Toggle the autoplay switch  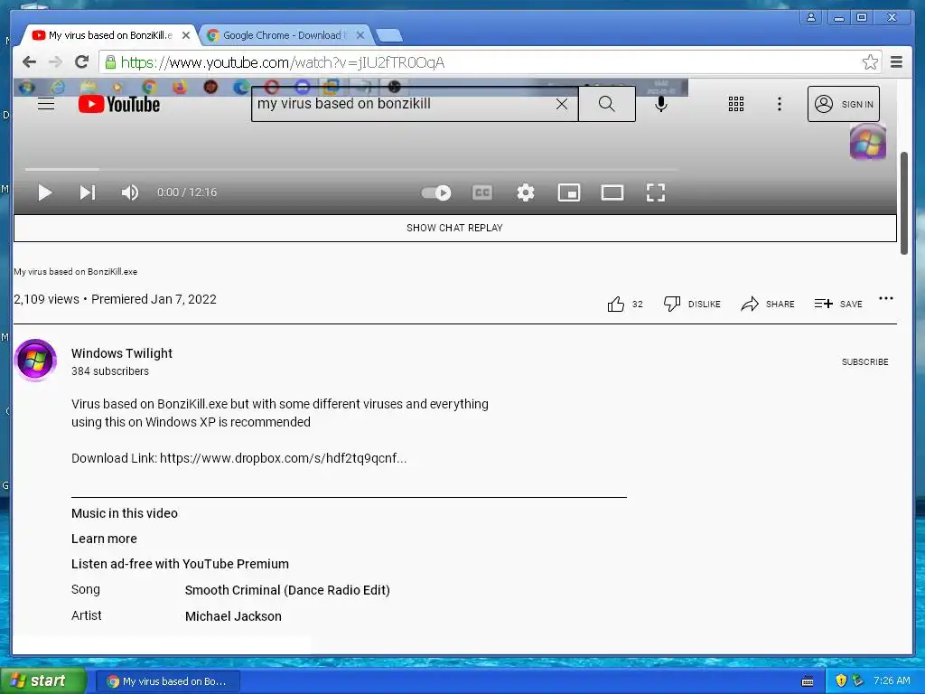pyautogui.click(x=436, y=192)
